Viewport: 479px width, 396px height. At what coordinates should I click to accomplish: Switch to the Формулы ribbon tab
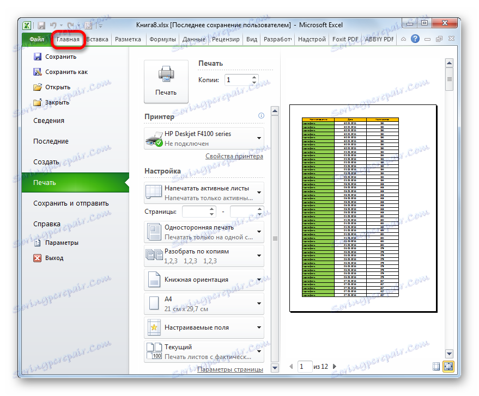162,39
